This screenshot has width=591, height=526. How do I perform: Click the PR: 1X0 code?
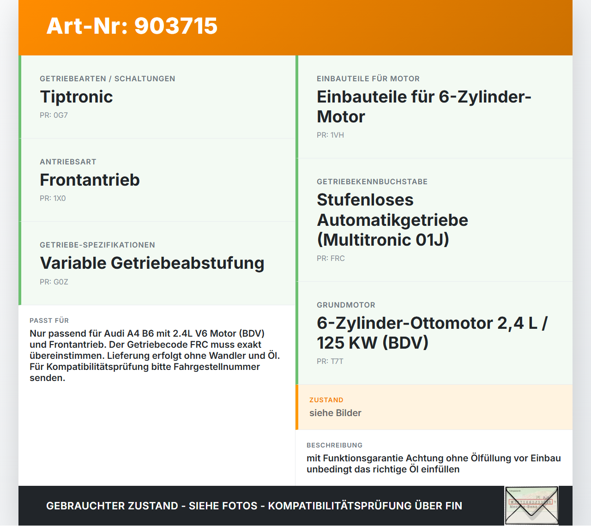(53, 199)
